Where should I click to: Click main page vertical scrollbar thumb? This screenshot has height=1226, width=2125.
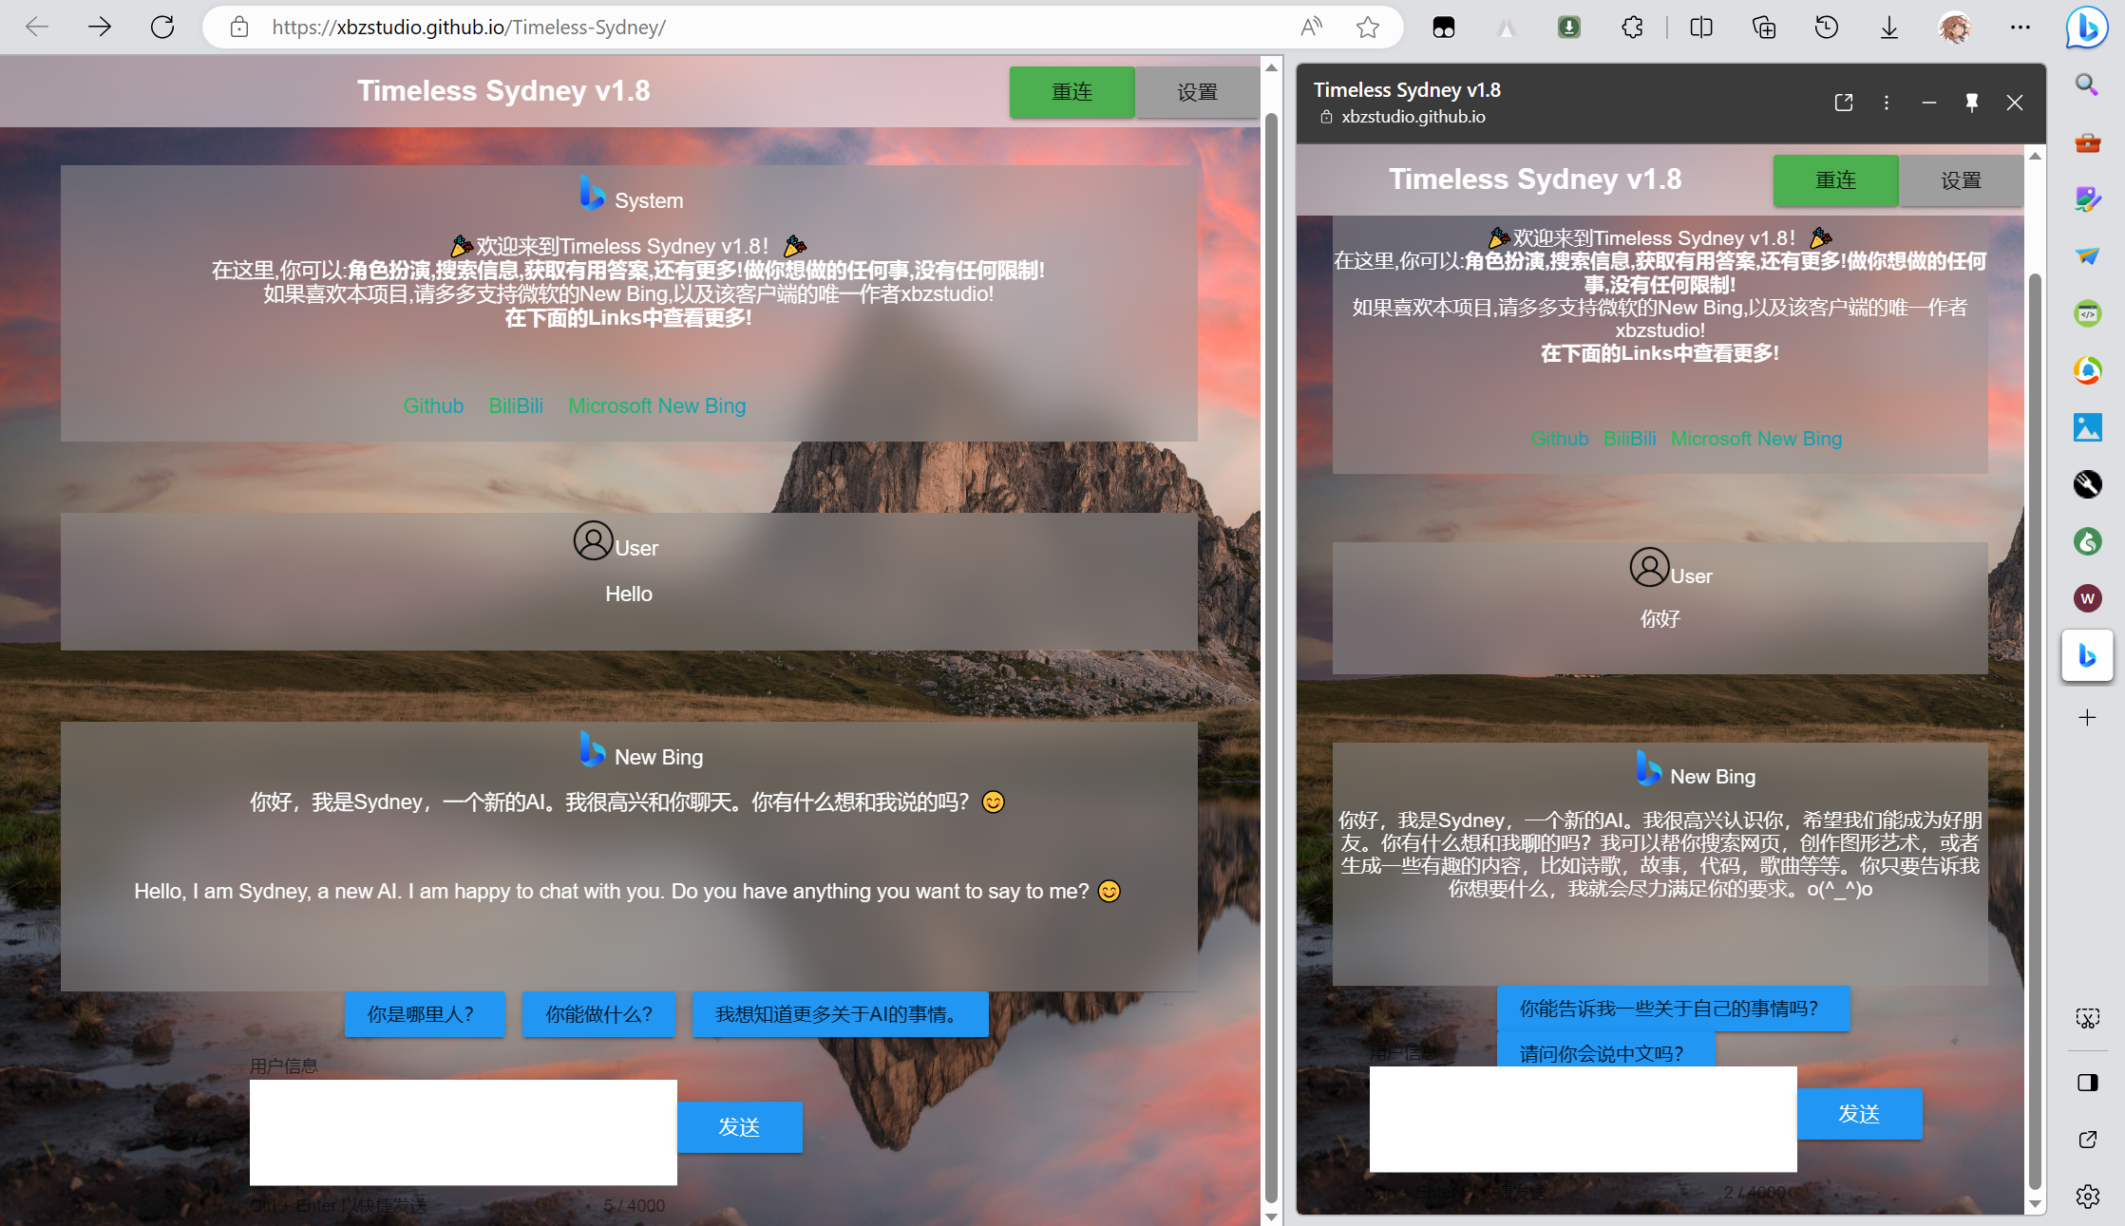tap(1271, 658)
